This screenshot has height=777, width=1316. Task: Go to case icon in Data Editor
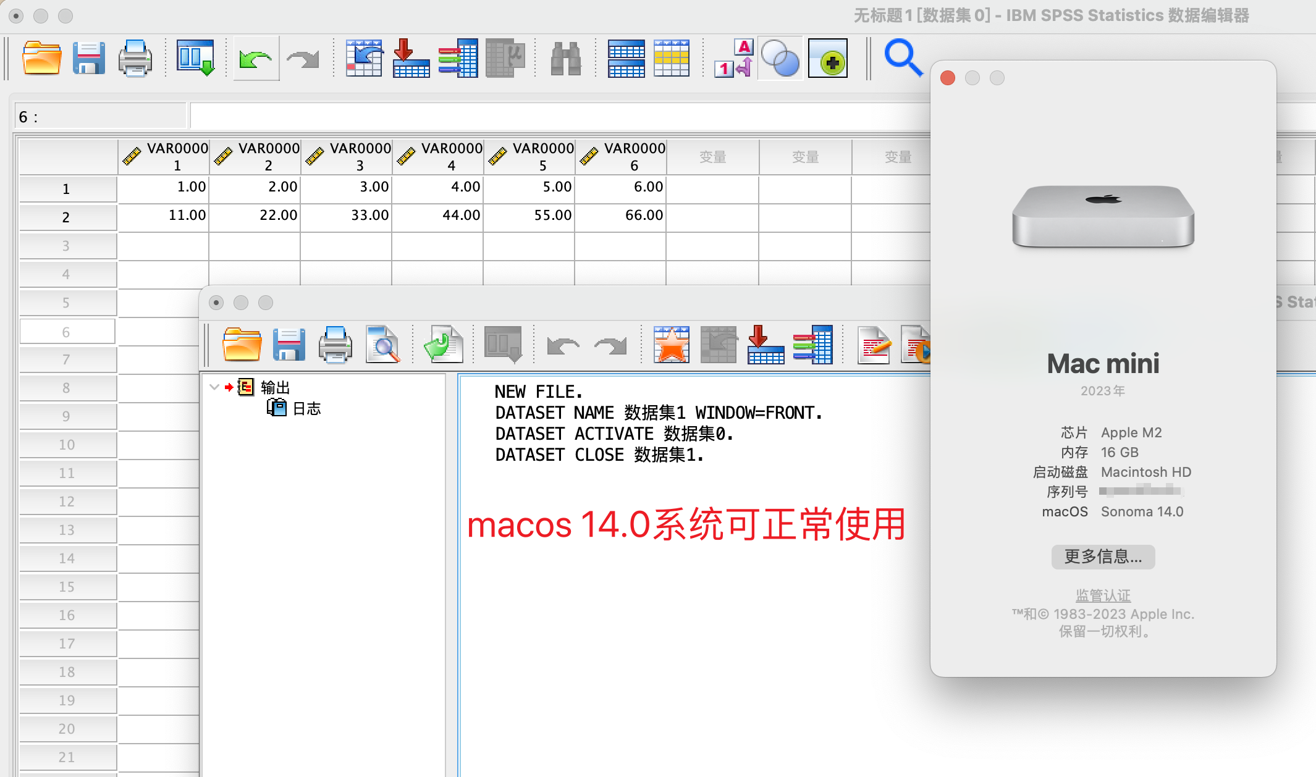point(364,58)
